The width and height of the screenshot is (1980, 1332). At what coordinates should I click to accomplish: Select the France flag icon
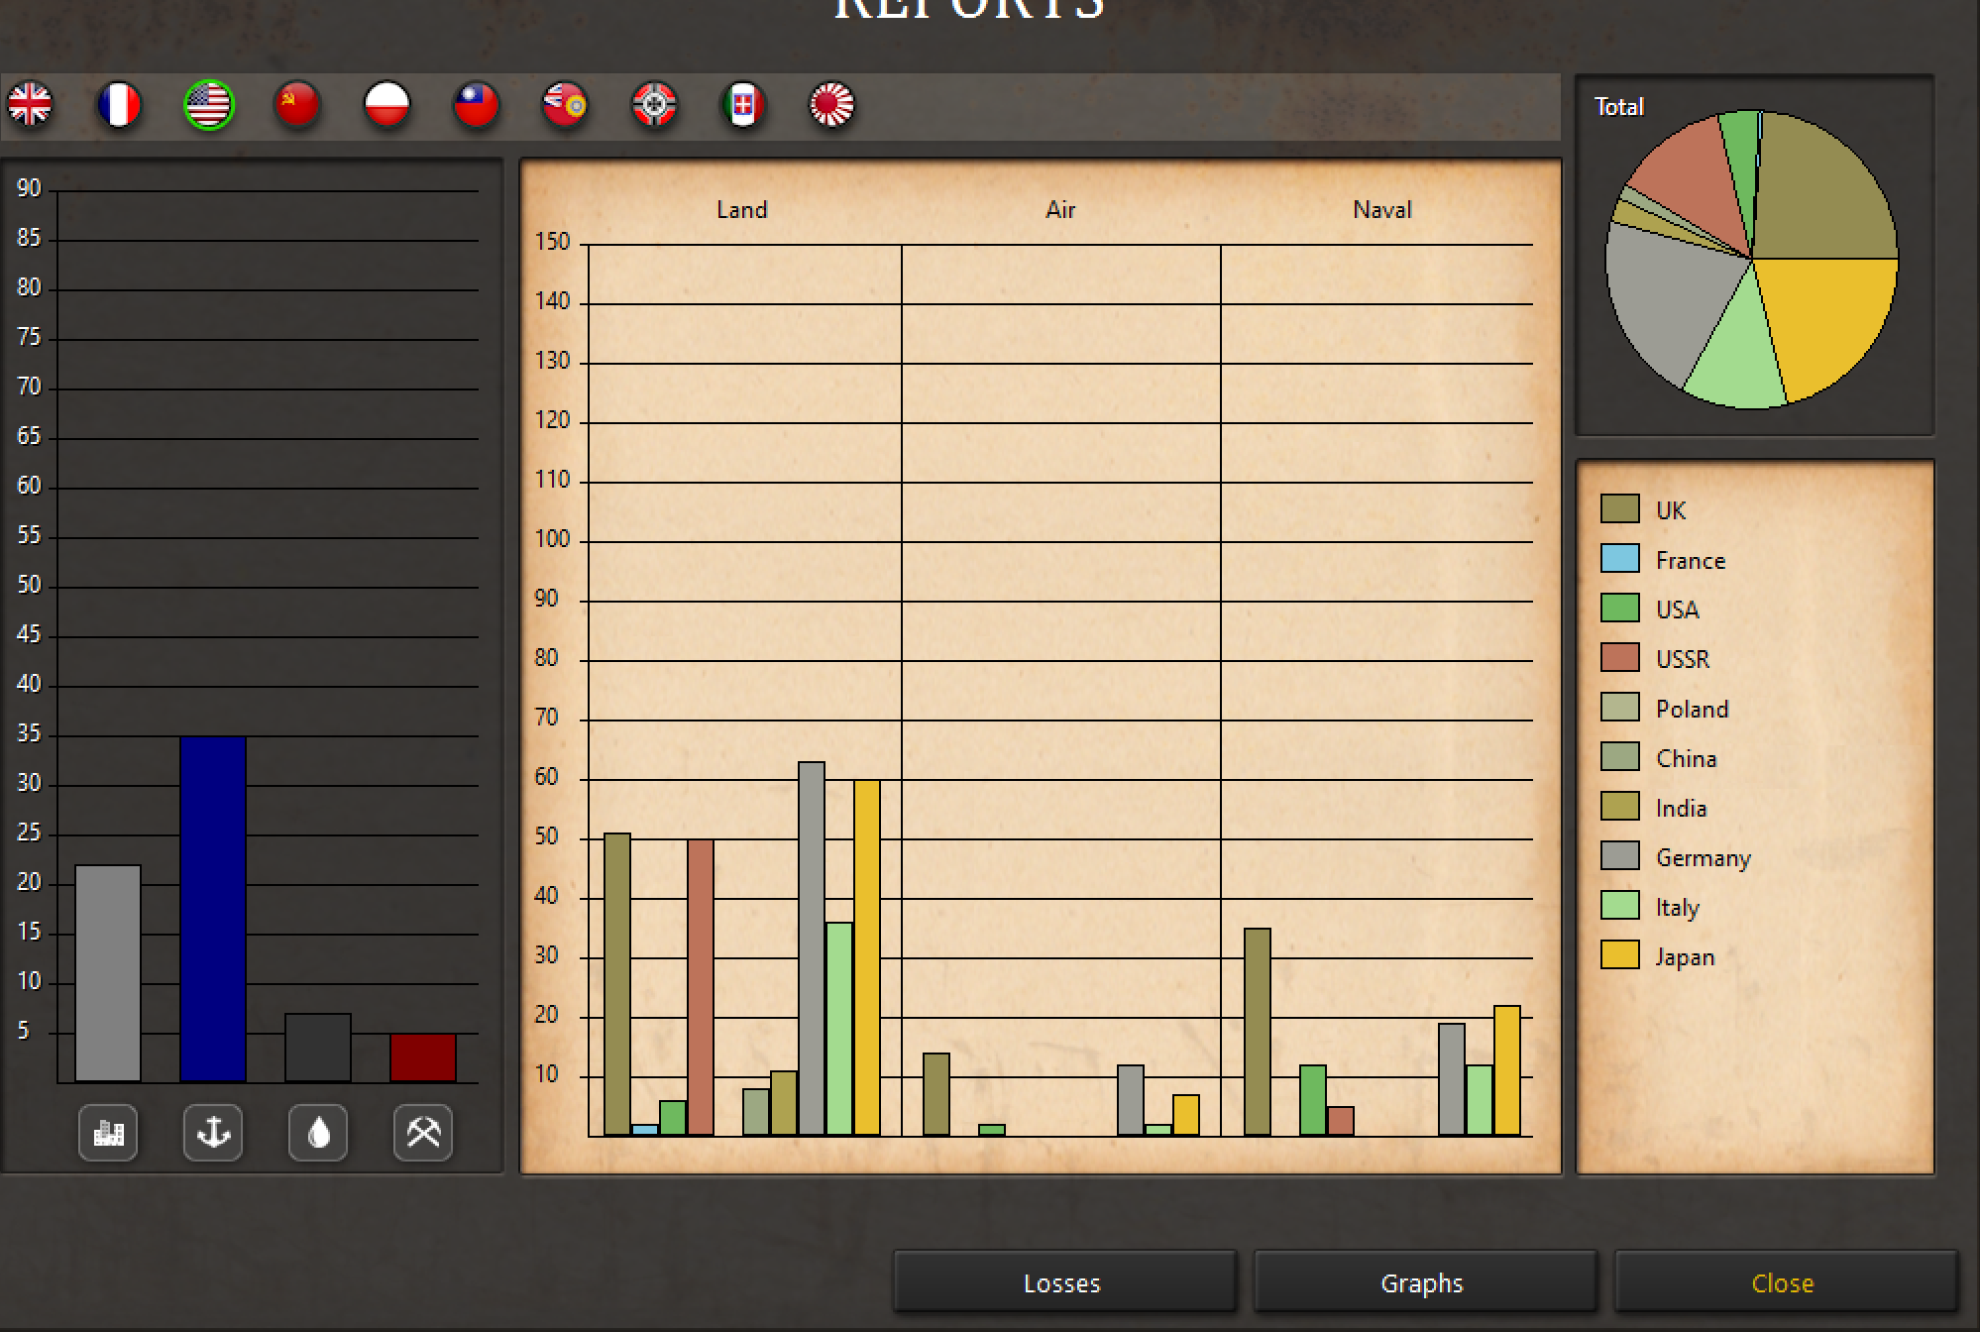tap(120, 104)
